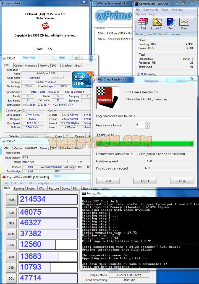Open the WinRAR Favorites menu

[x=177, y=10]
